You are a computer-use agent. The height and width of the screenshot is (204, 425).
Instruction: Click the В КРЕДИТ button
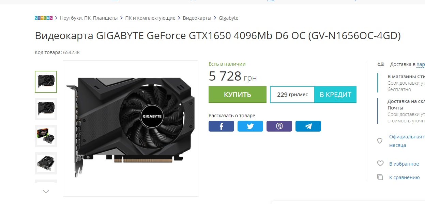click(335, 95)
